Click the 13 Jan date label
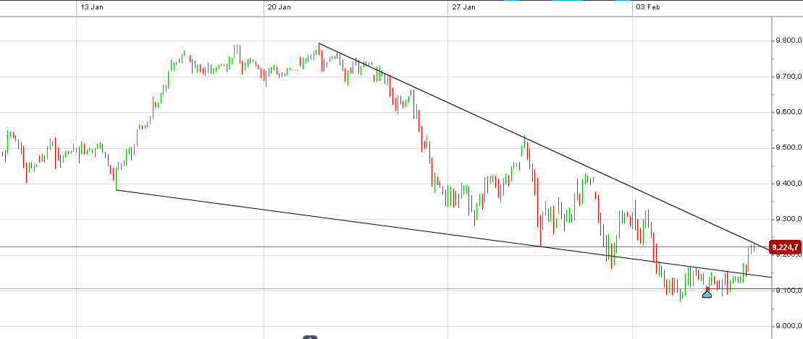Viewport: 803px width, 339px height. (x=90, y=7)
